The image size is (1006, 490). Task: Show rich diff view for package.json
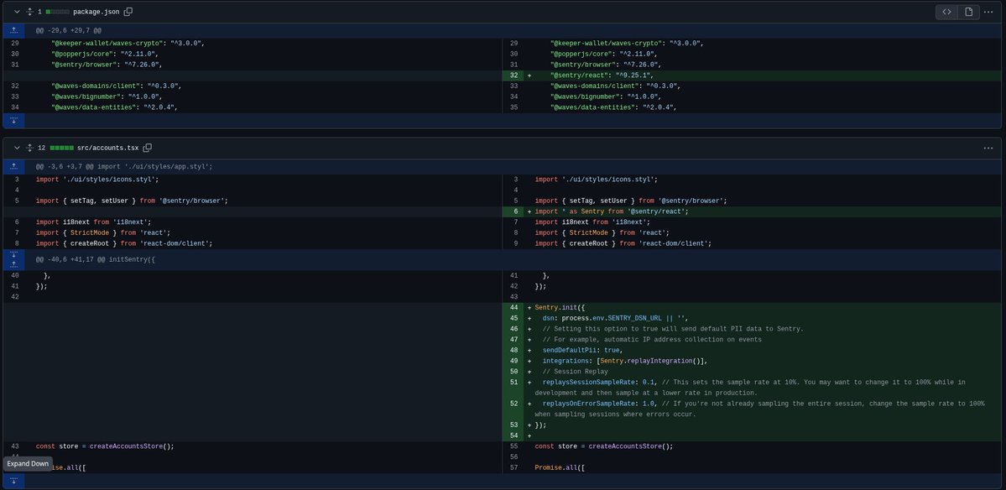968,12
